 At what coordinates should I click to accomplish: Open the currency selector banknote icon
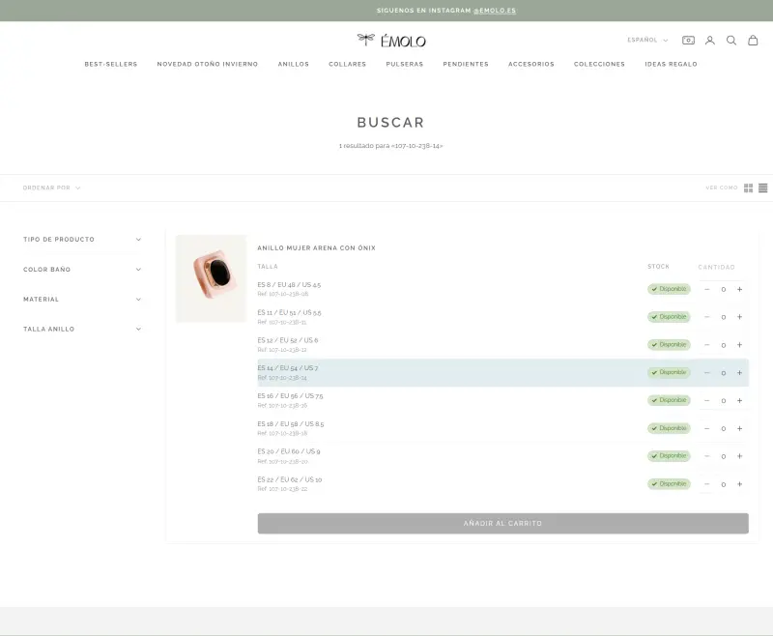pyautogui.click(x=688, y=41)
